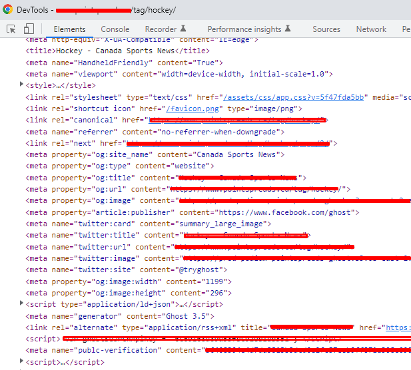Switch to the Network tab

(371, 29)
